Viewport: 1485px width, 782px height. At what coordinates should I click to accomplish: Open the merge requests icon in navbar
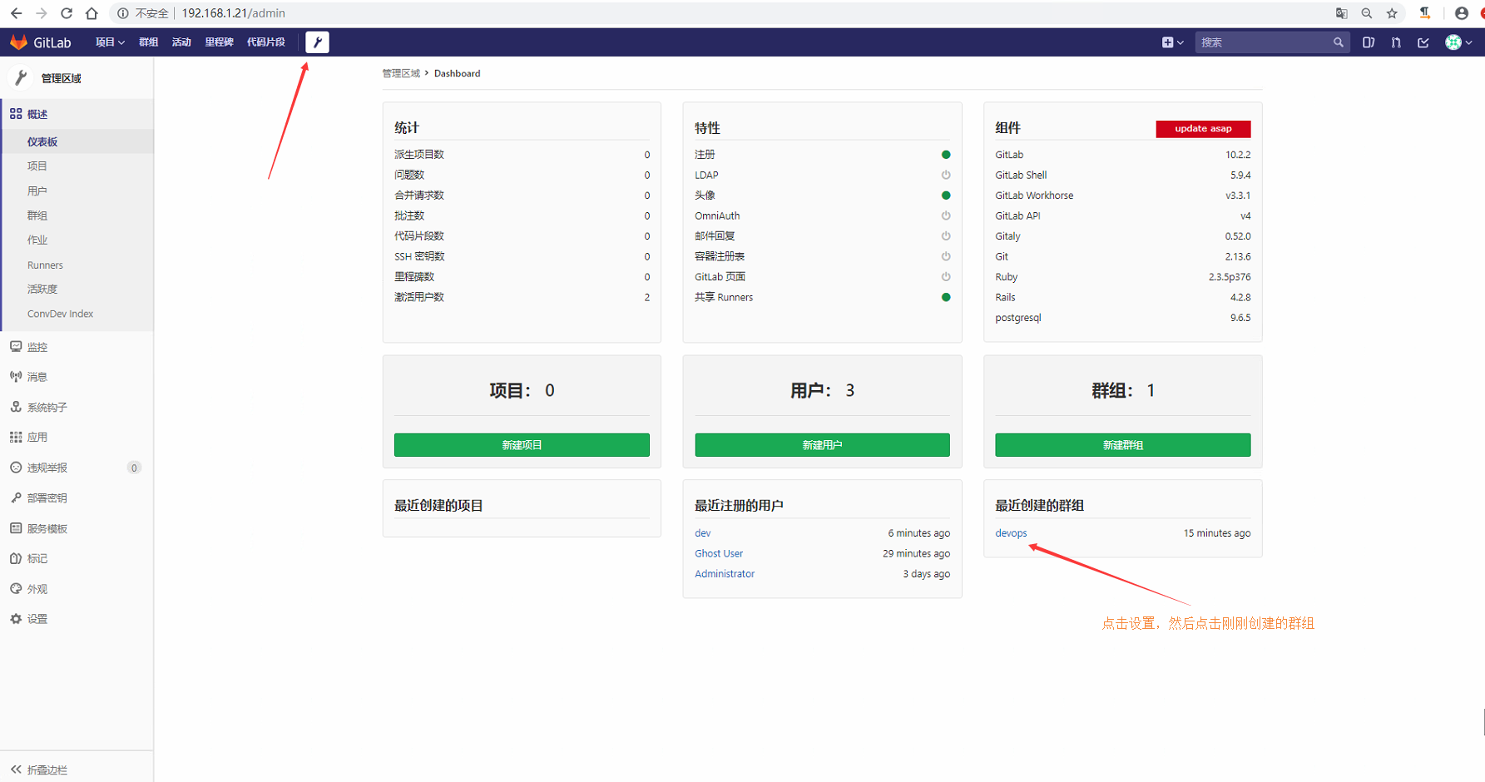click(1396, 42)
